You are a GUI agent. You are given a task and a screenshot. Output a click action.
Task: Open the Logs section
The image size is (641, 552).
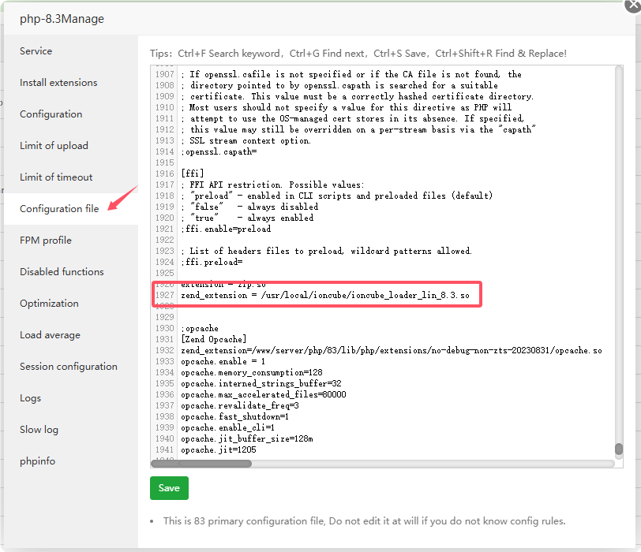pyautogui.click(x=31, y=398)
